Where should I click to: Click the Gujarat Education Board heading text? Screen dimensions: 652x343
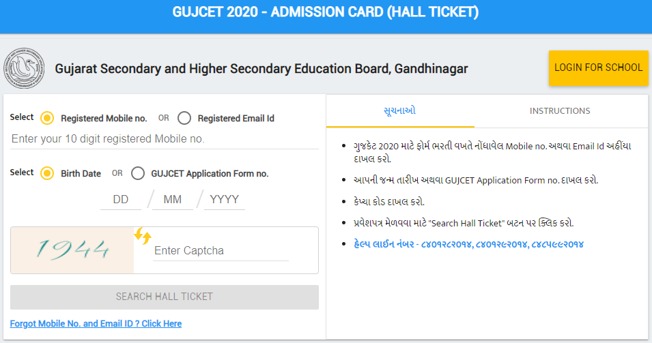(x=261, y=70)
